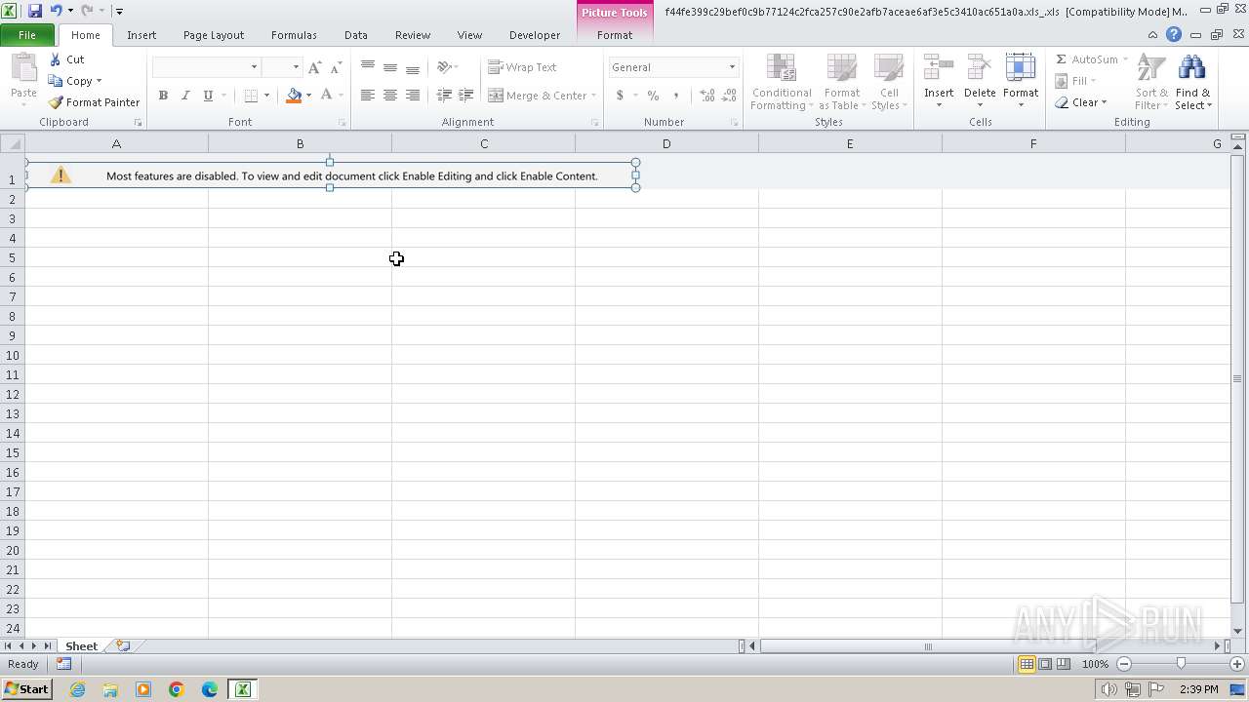This screenshot has height=702, width=1249.
Task: Open the font size combo box
Action: [x=281, y=67]
